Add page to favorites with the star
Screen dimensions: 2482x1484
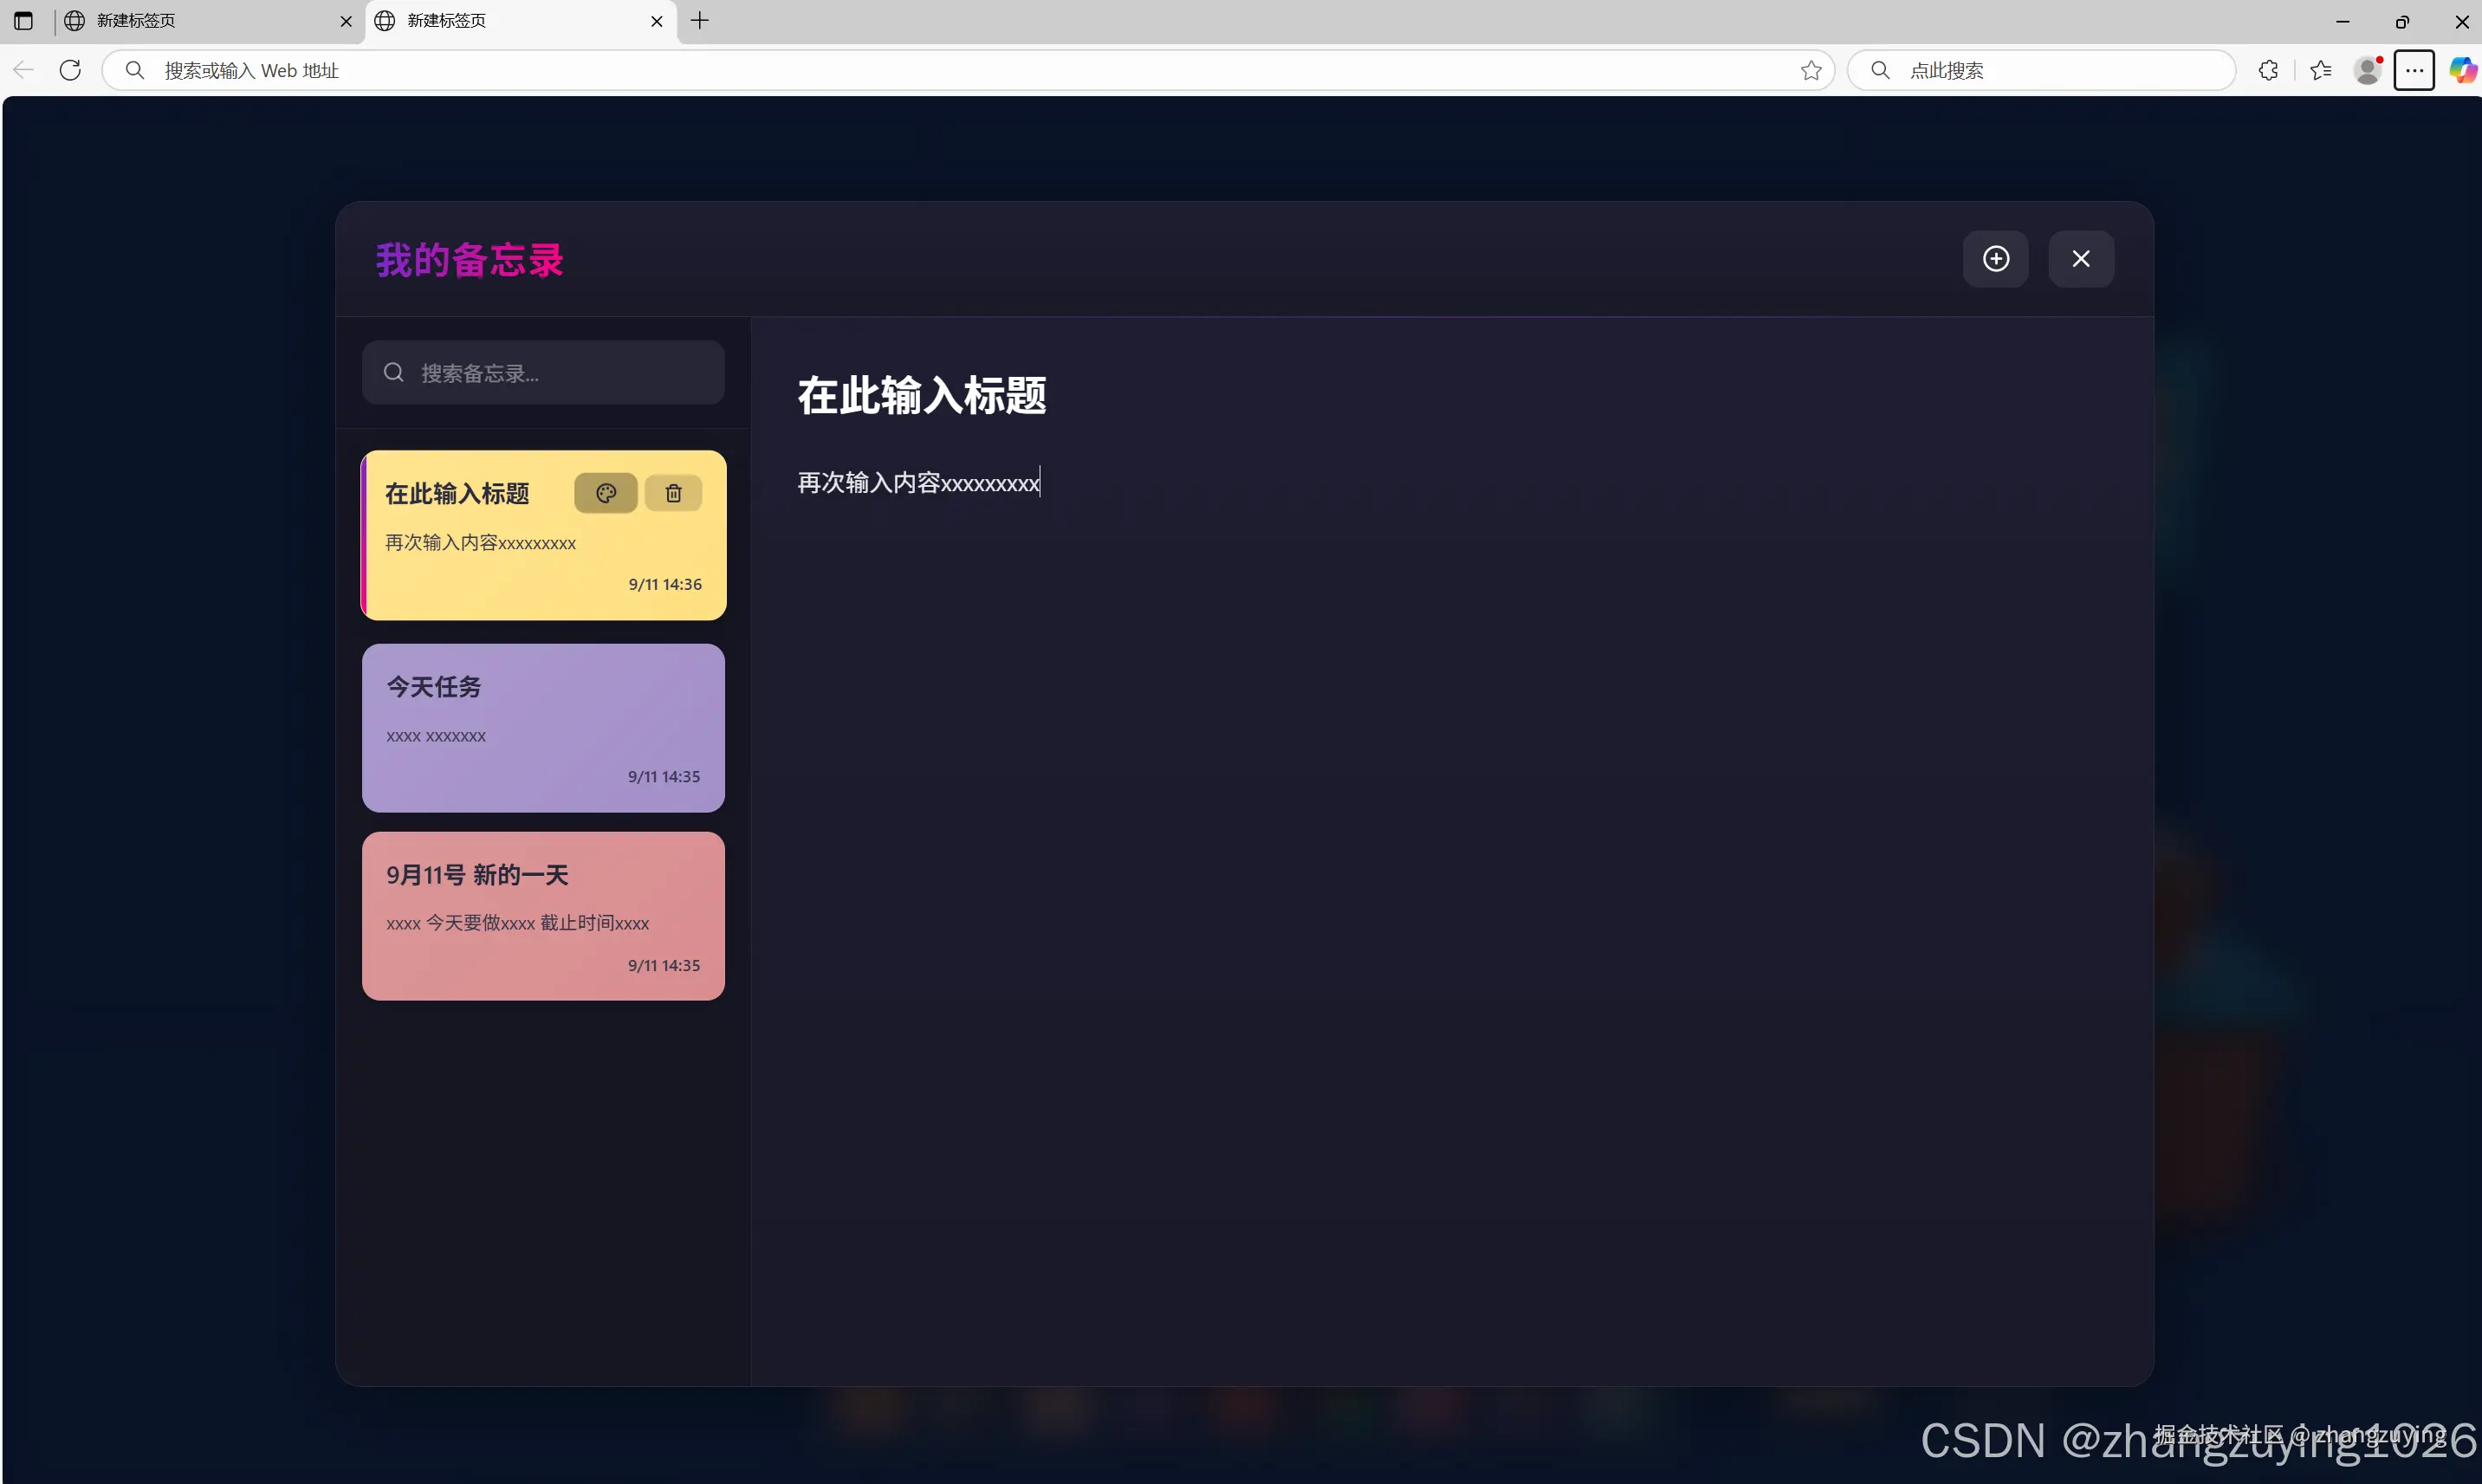[1811, 70]
